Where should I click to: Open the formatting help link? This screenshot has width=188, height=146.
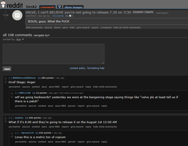(96, 68)
